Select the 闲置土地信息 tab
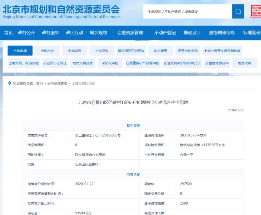Screen dimensions: 261x215 tap(188, 51)
